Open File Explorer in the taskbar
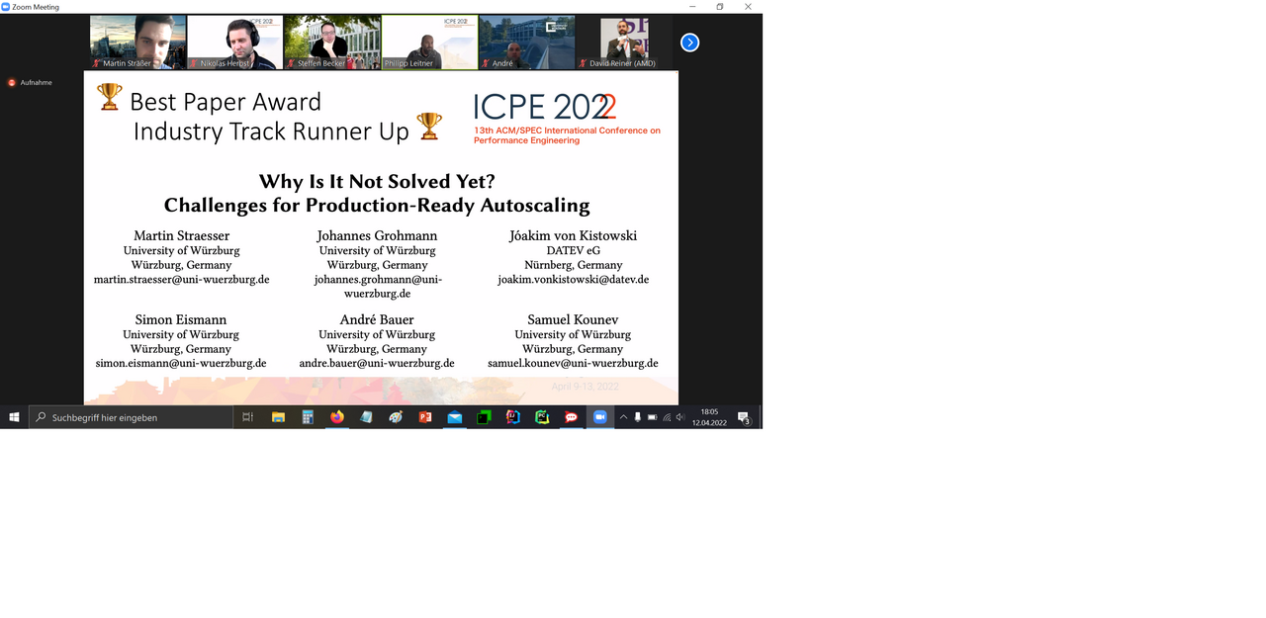Image resolution: width=1266 pixels, height=618 pixels. (x=278, y=417)
